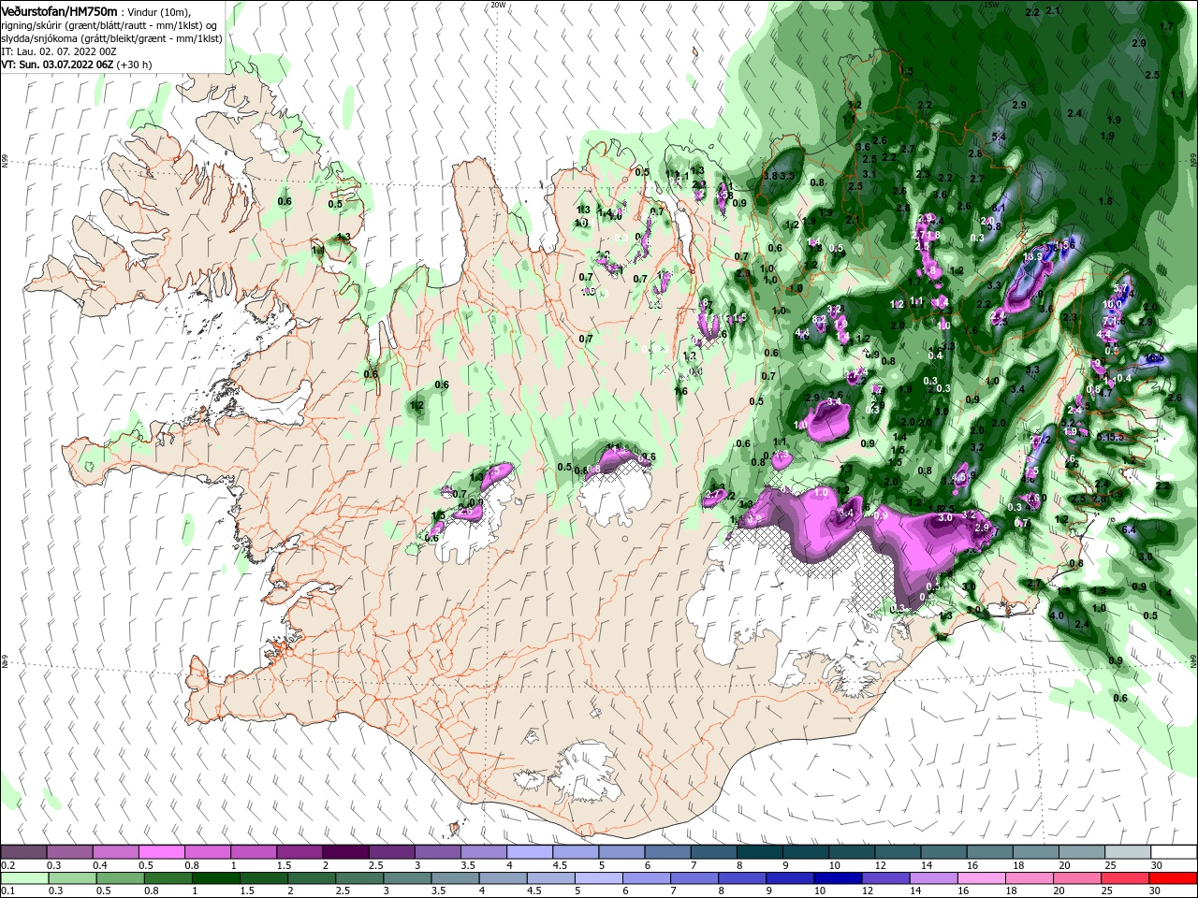The image size is (1198, 898).
Task: Pick the darkest purple 2 mm snow swatch
Action: 344,852
